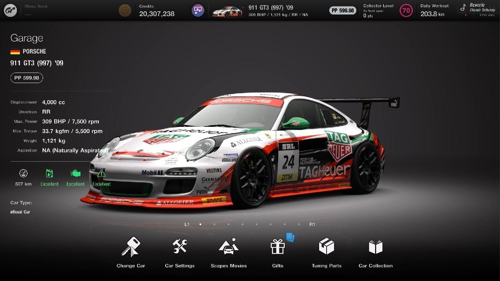Click the car thumbnail in the top bar
Image resolution: width=500 pixels, height=281 pixels.
[227, 11]
